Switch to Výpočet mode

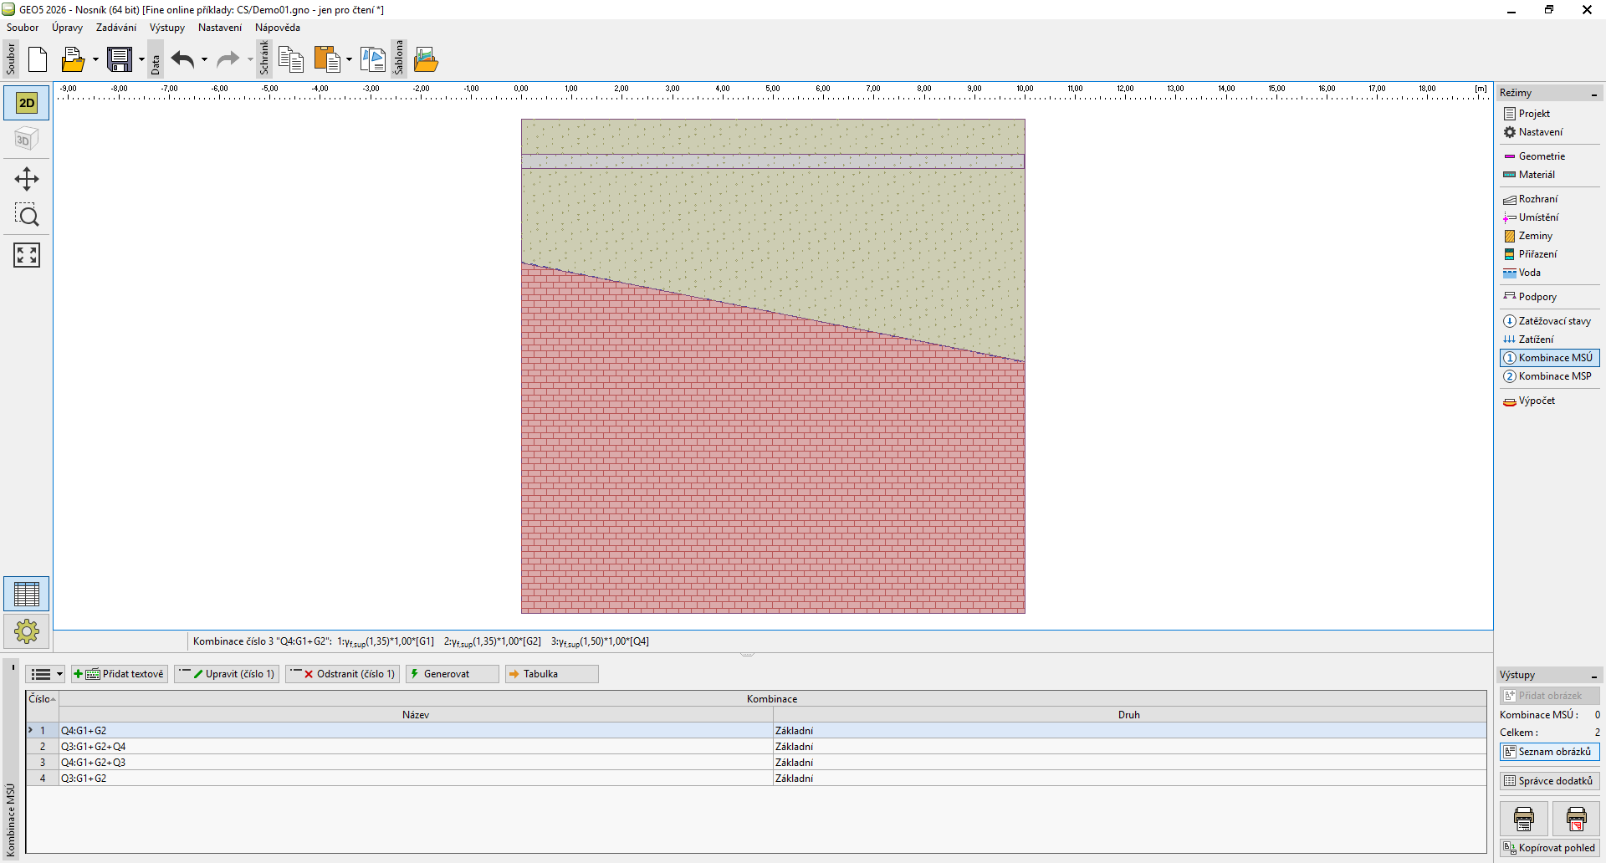1536,401
